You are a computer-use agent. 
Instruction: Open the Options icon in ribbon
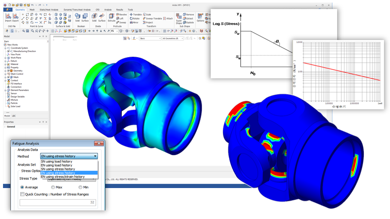pos(200,17)
